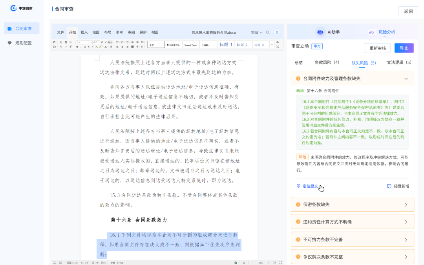Click zoom in plus in status bar
The height and width of the screenshot is (265, 424).
coord(269,263)
